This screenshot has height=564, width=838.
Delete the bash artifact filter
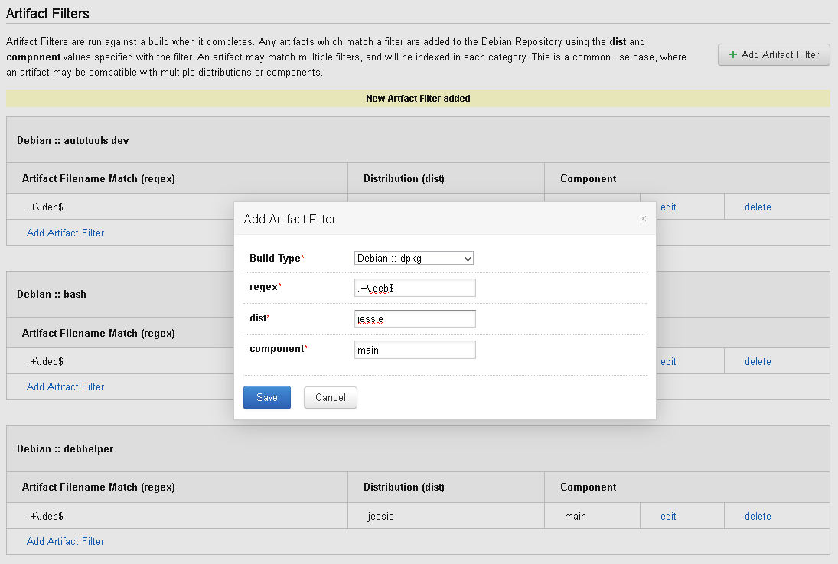coord(758,361)
